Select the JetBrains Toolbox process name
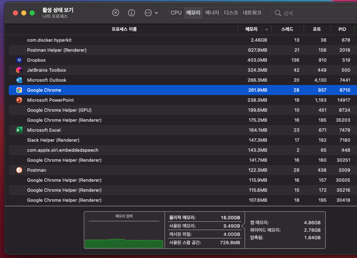Image resolution: width=357 pixels, height=258 pixels. pos(46,70)
